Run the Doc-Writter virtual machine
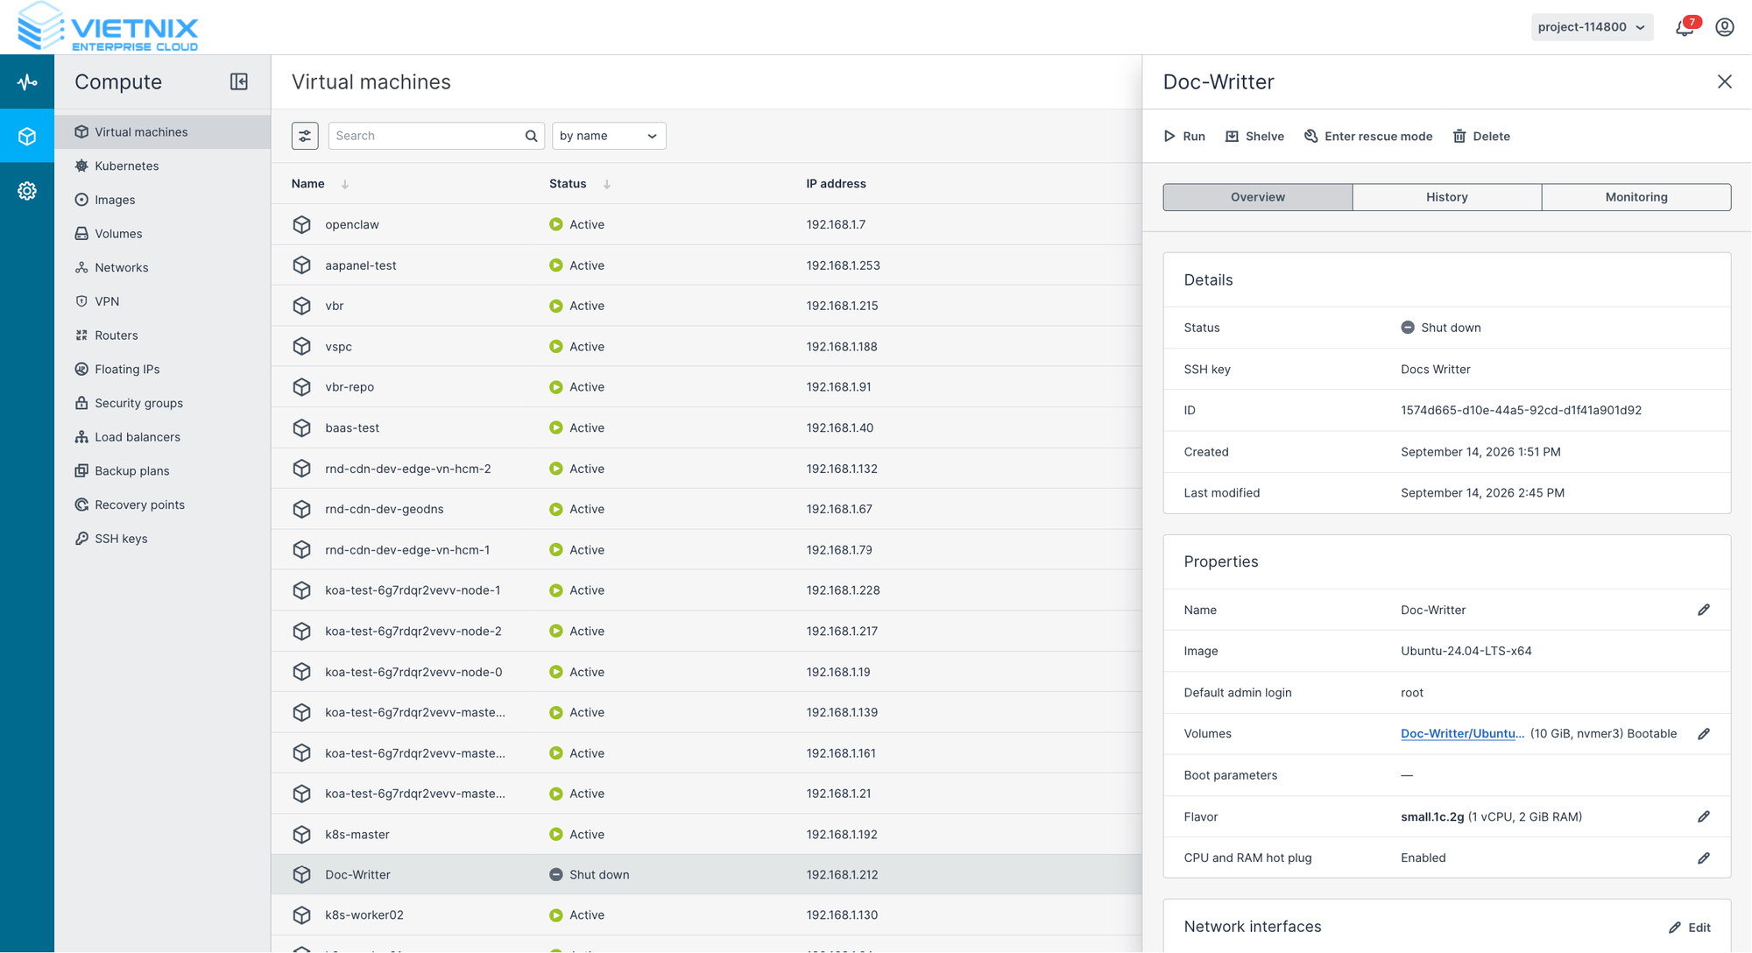Image resolution: width=1752 pixels, height=953 pixels. (x=1184, y=136)
